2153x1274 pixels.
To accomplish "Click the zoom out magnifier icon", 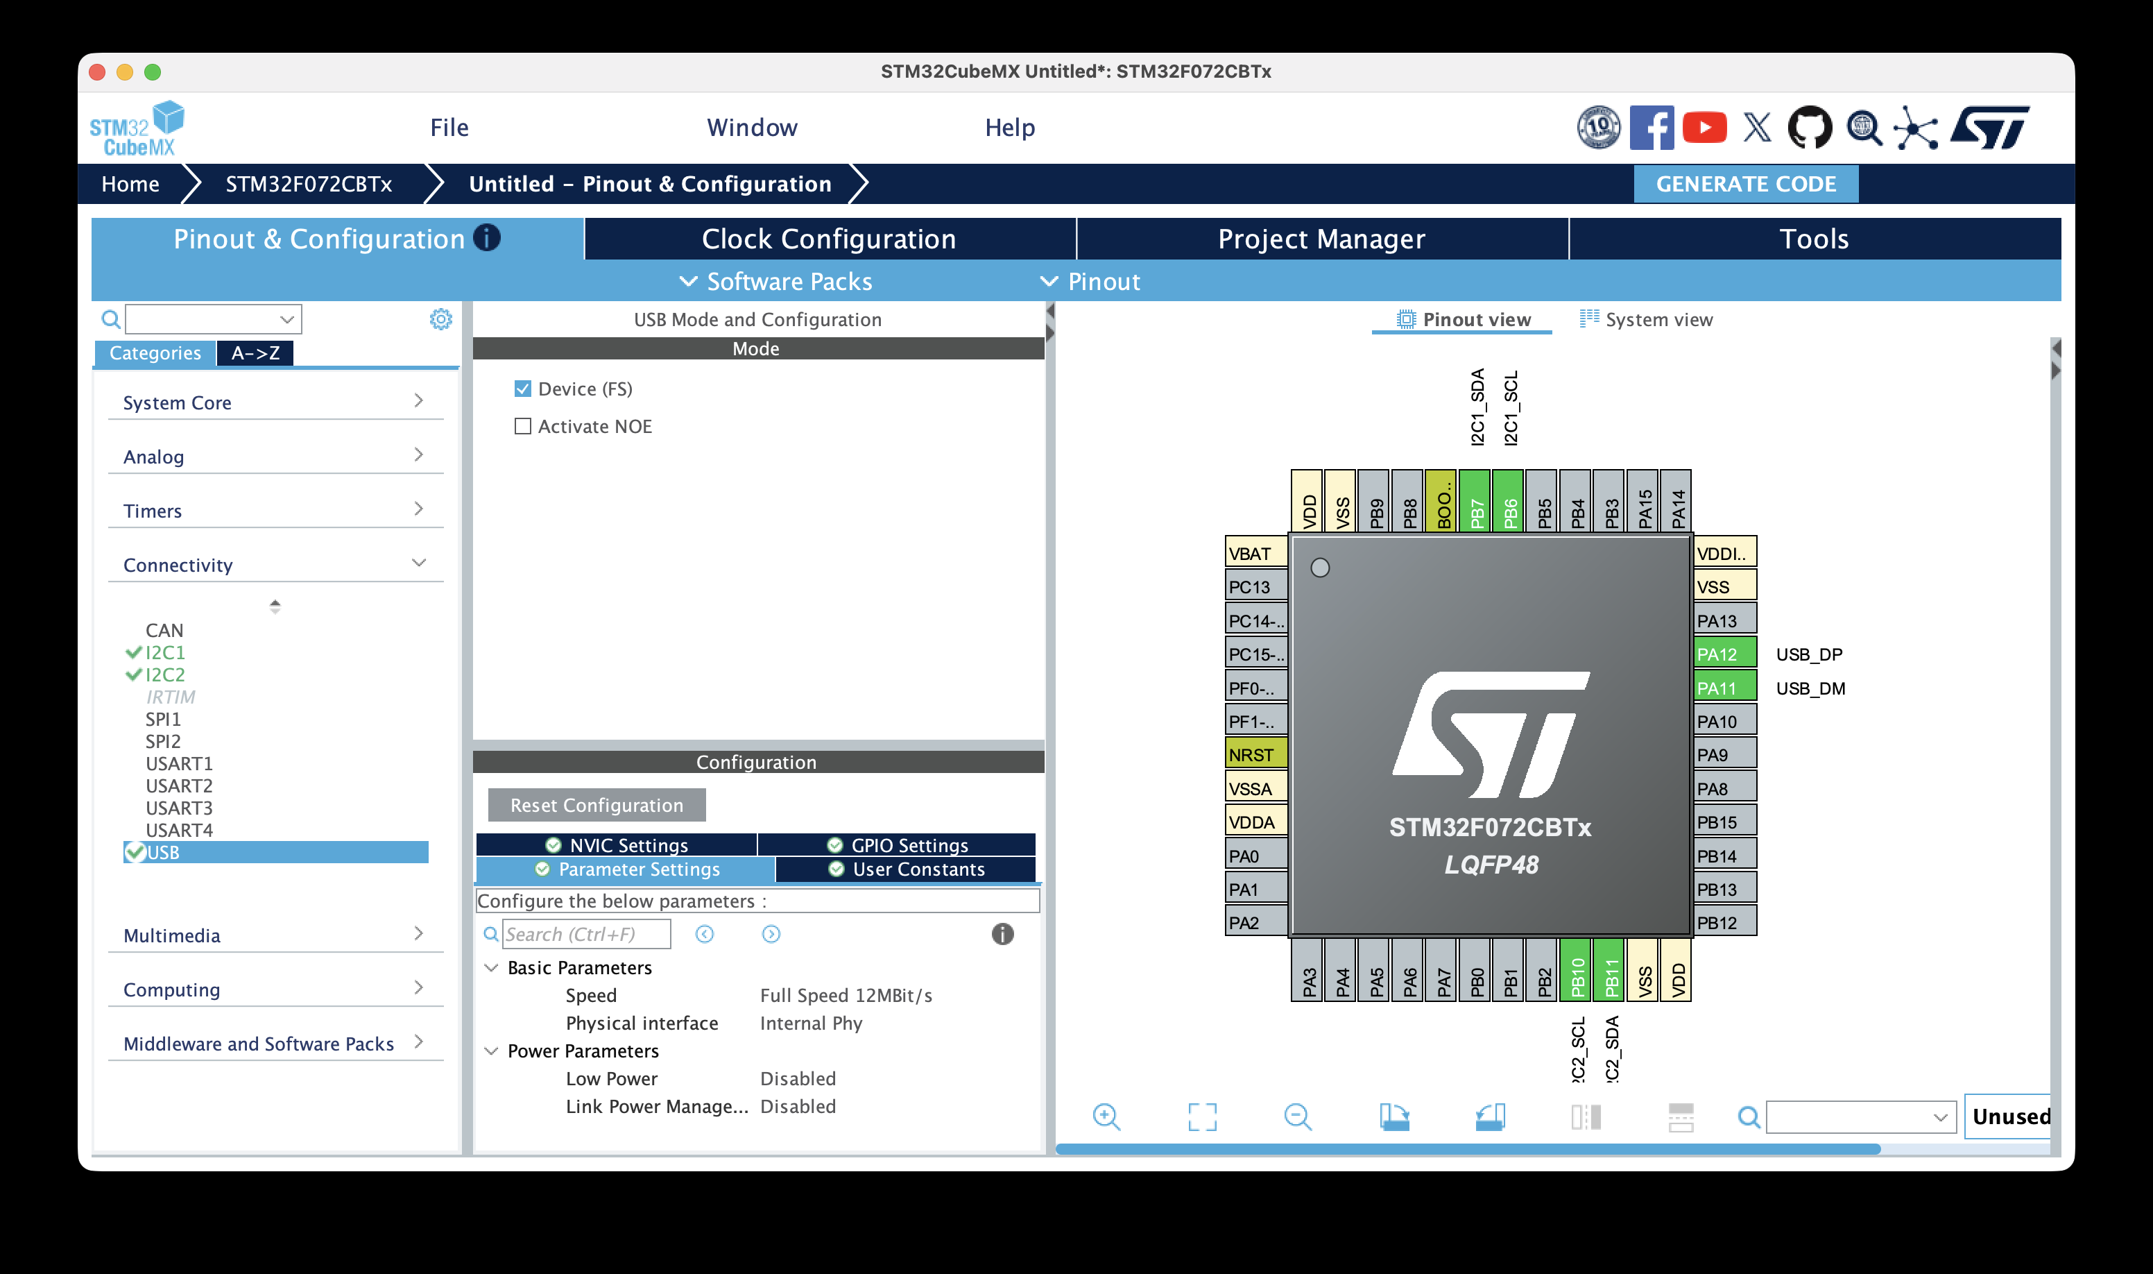I will click(x=1298, y=1117).
